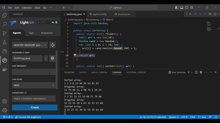The image size is (220, 123).
Task: Open Lightrun more actions ellipsis
Action: pyautogui.click(x=48, y=22)
